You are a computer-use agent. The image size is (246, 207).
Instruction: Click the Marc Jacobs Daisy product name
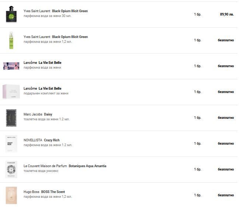point(48,114)
